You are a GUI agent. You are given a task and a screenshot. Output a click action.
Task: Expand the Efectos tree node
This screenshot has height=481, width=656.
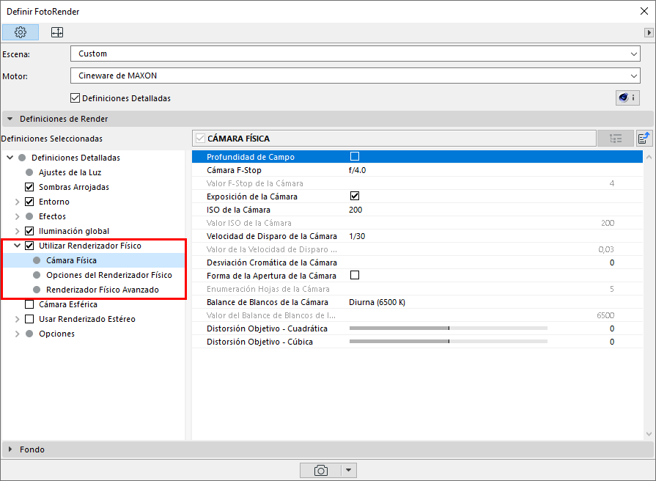click(x=17, y=216)
